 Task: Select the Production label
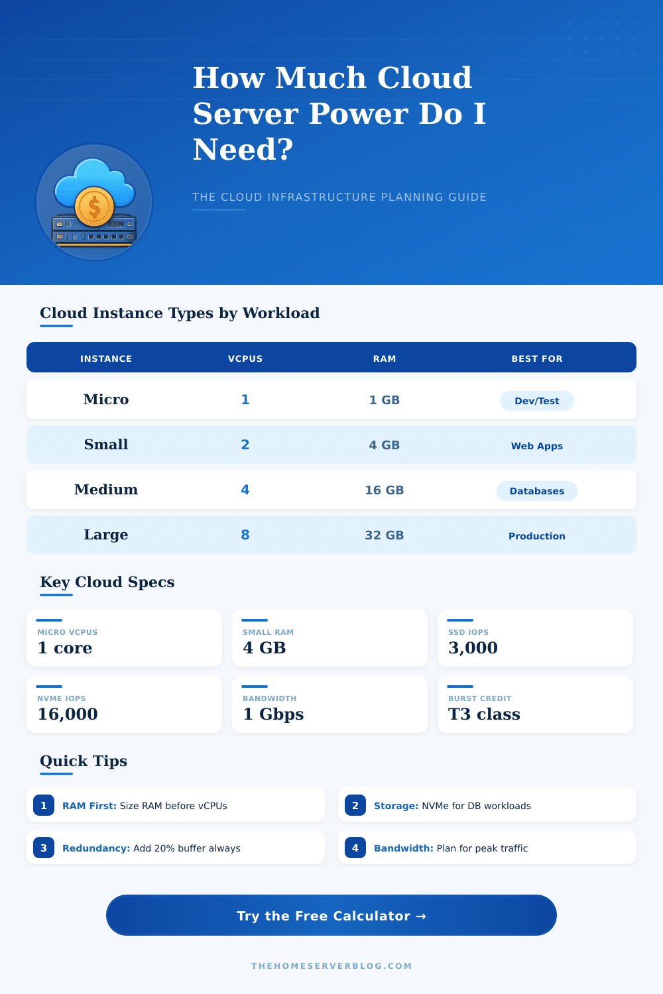click(x=537, y=536)
